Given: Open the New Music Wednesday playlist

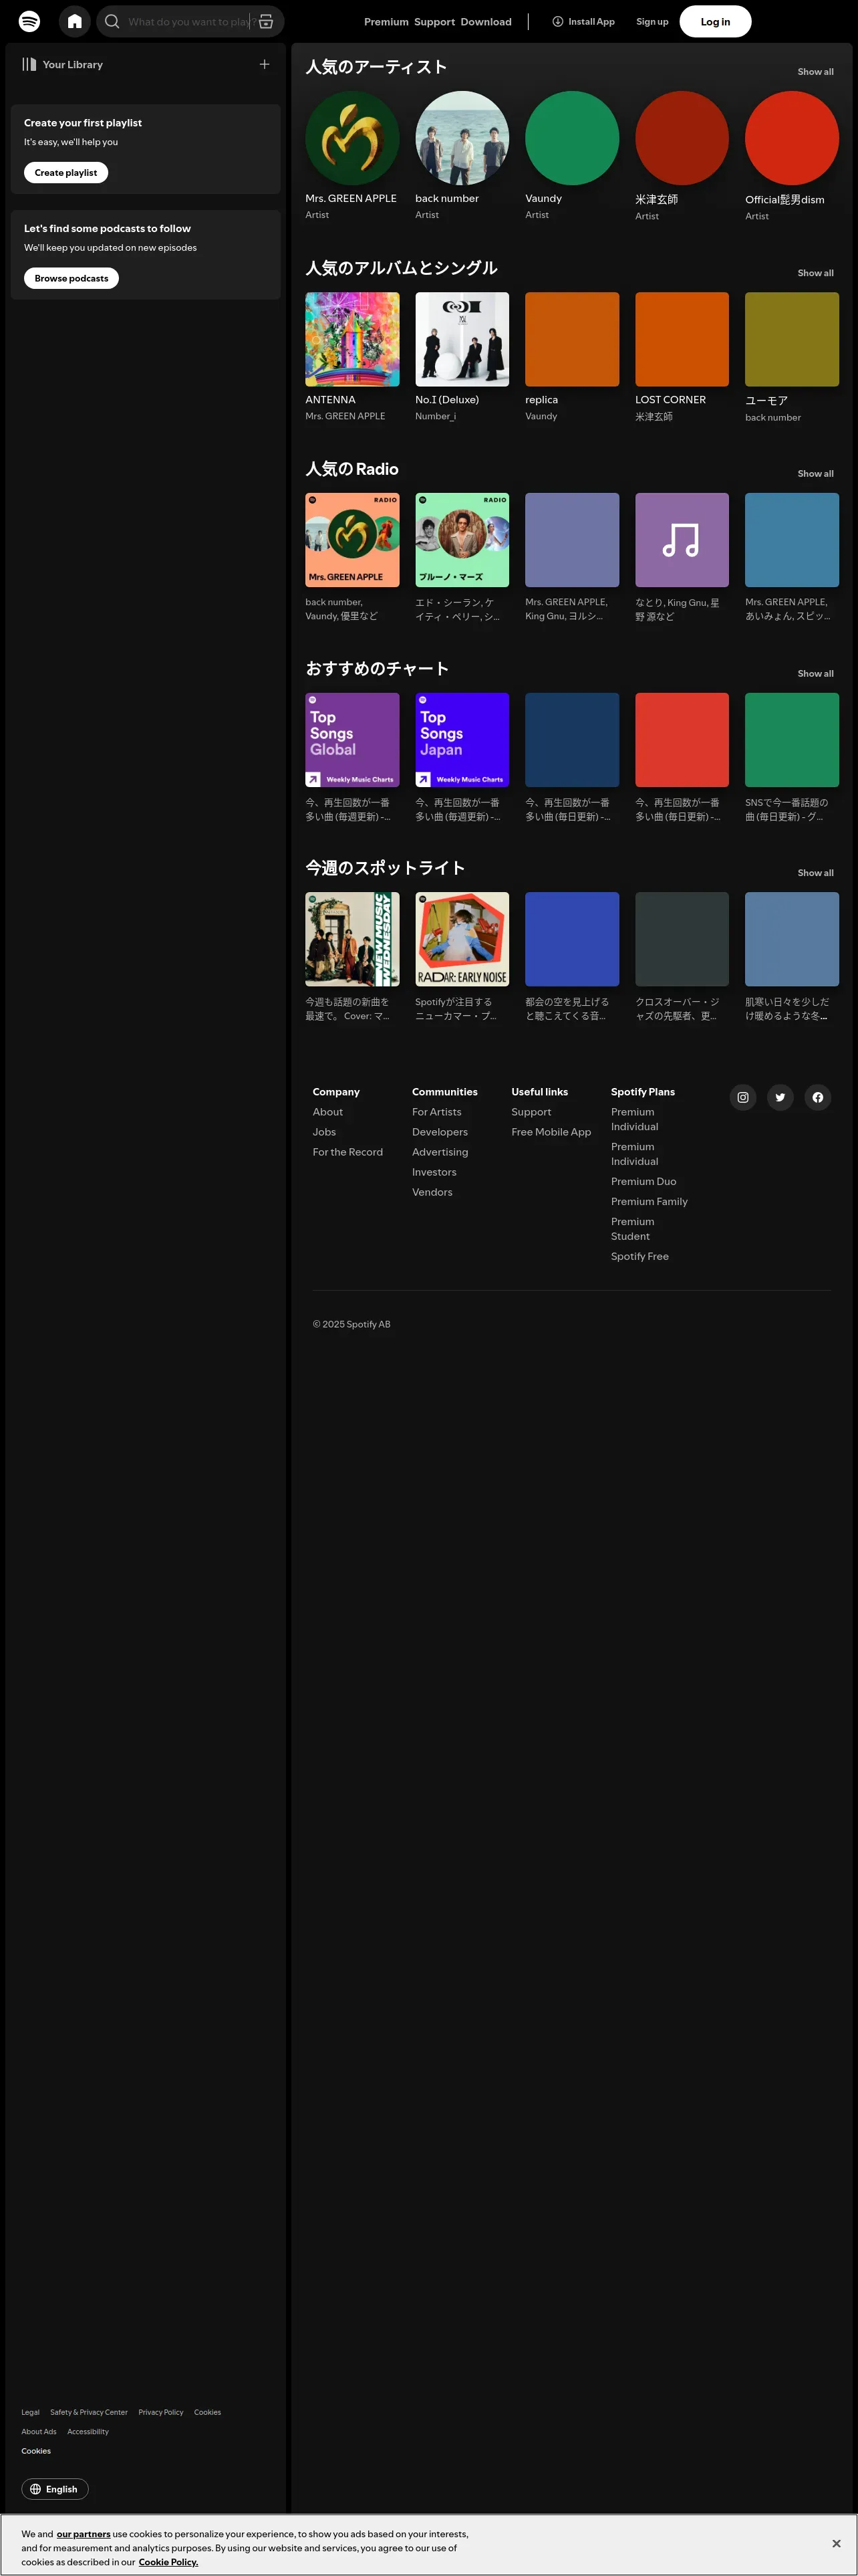Looking at the screenshot, I should (x=353, y=957).
